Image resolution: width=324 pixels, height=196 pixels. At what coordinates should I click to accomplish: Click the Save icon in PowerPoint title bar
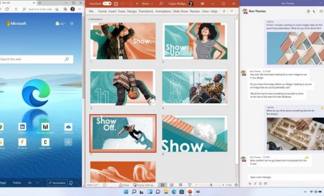pyautogui.click(x=116, y=4)
